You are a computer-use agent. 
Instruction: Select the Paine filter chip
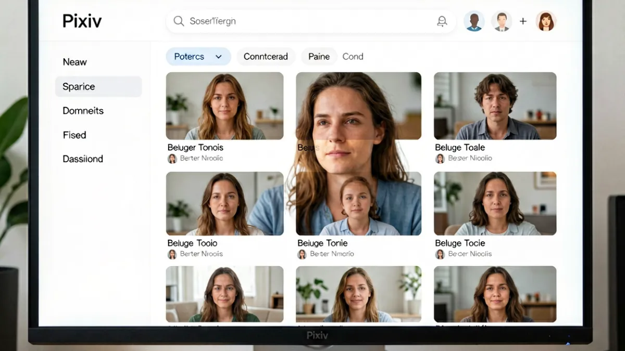tap(319, 57)
